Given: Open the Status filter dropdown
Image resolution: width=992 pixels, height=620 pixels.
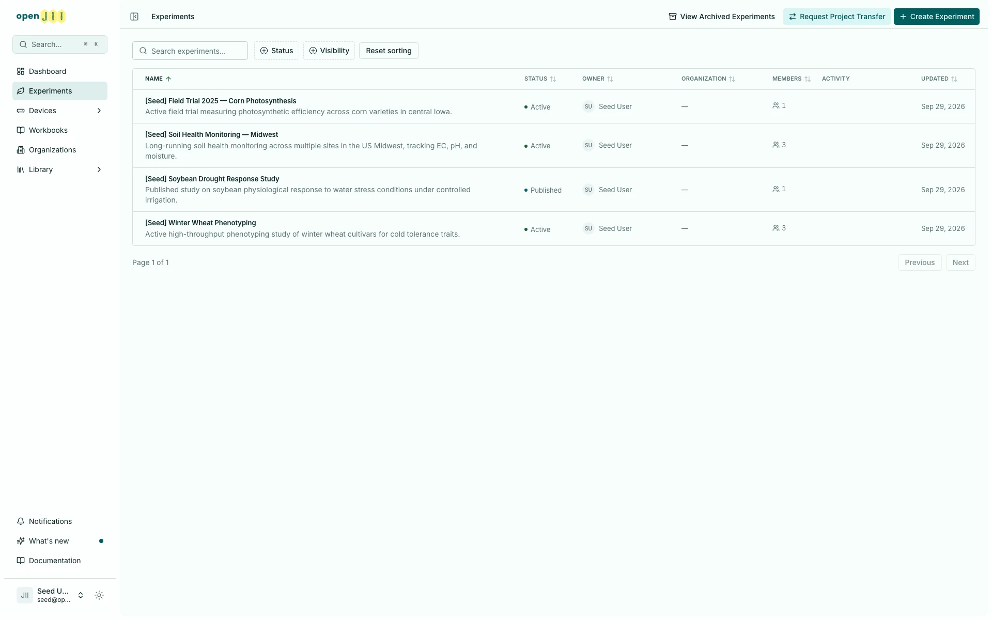Looking at the screenshot, I should pos(276,51).
